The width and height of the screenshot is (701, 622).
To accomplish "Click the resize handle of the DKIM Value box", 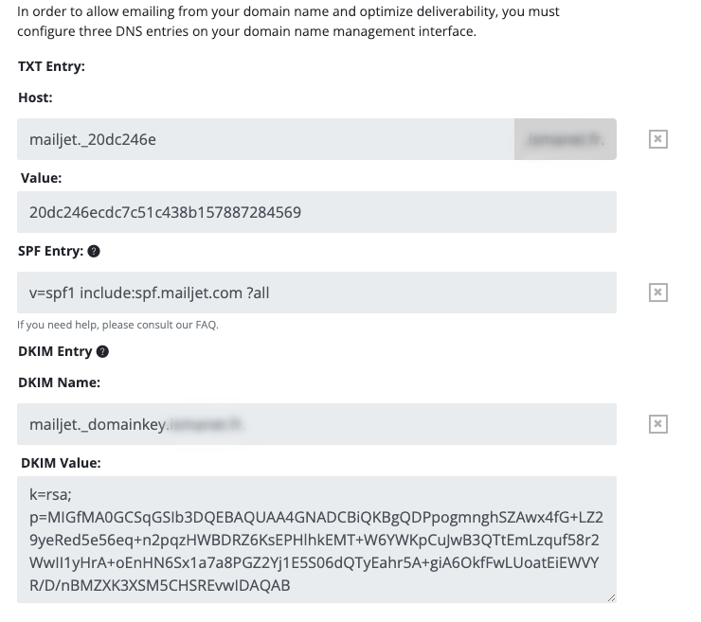I will click(x=612, y=598).
